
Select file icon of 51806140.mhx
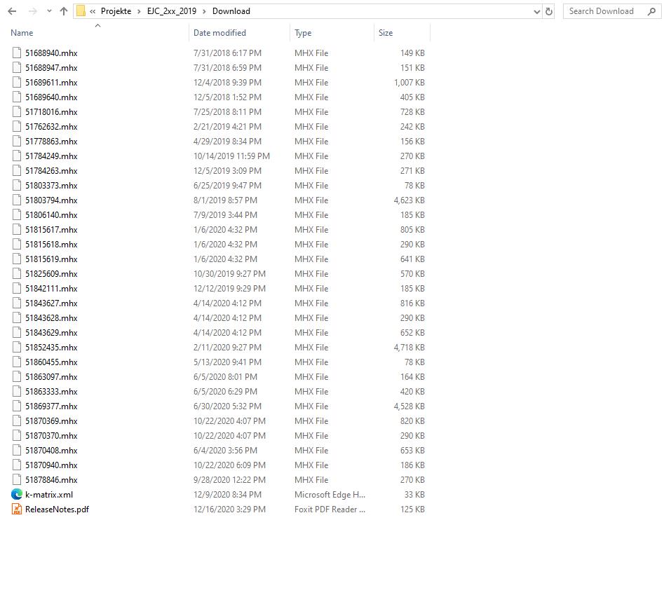pos(17,214)
